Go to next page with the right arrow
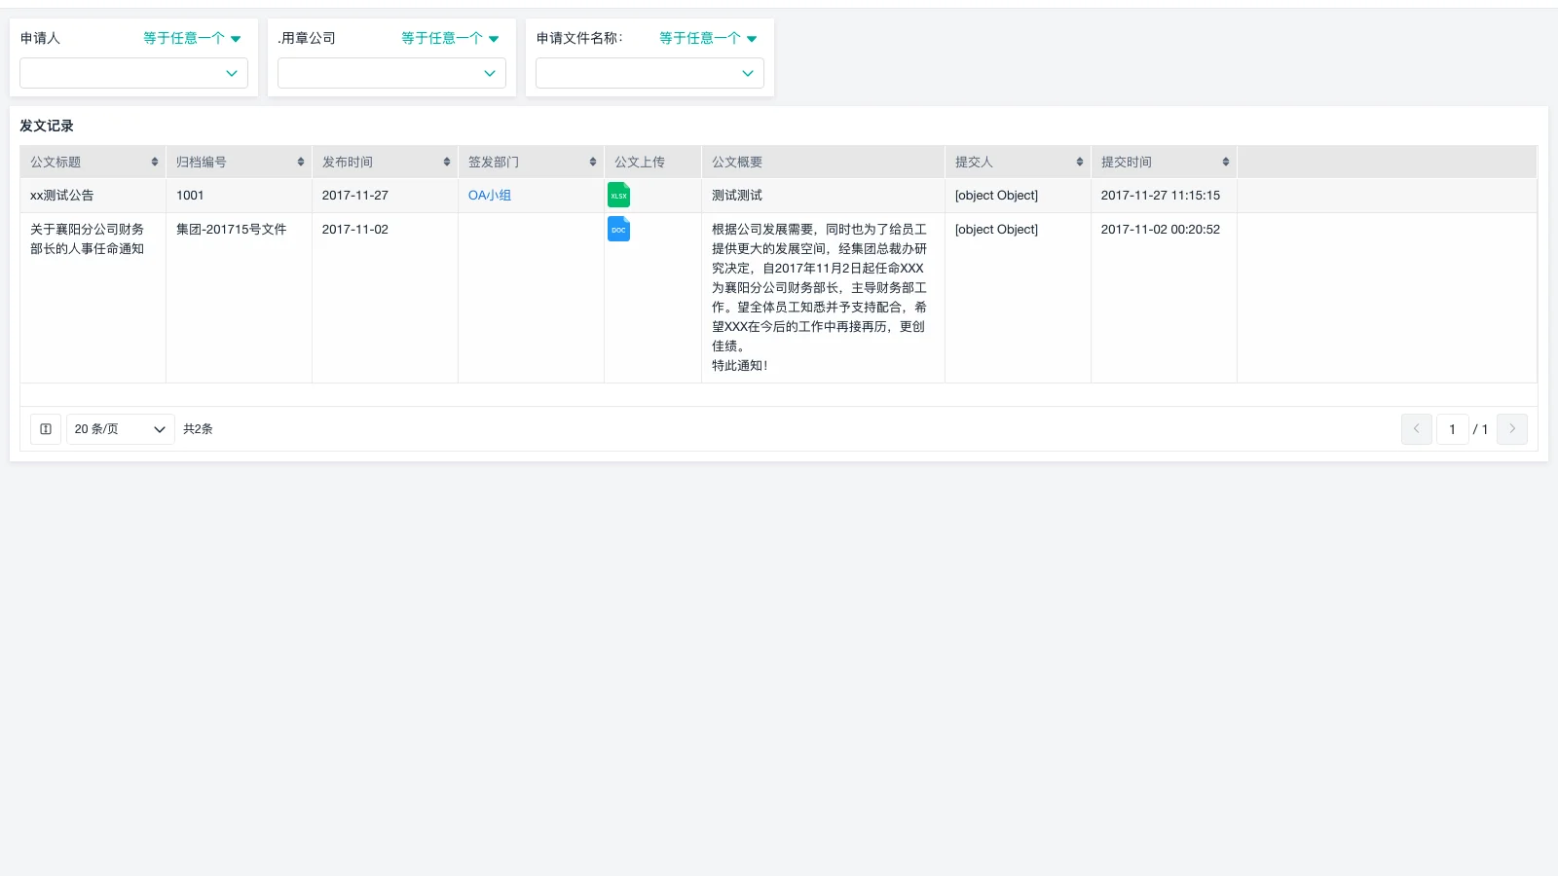This screenshot has height=876, width=1558. 1512,429
